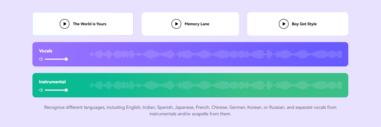Jump to the end of the Vocals waveform
This screenshot has width=381, height=127.
(341, 54)
